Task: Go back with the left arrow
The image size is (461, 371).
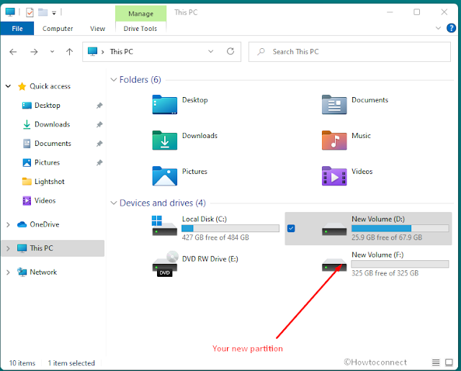Action: tap(13, 52)
